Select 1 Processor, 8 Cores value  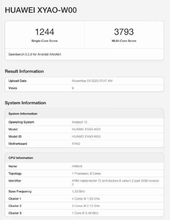(86, 173)
